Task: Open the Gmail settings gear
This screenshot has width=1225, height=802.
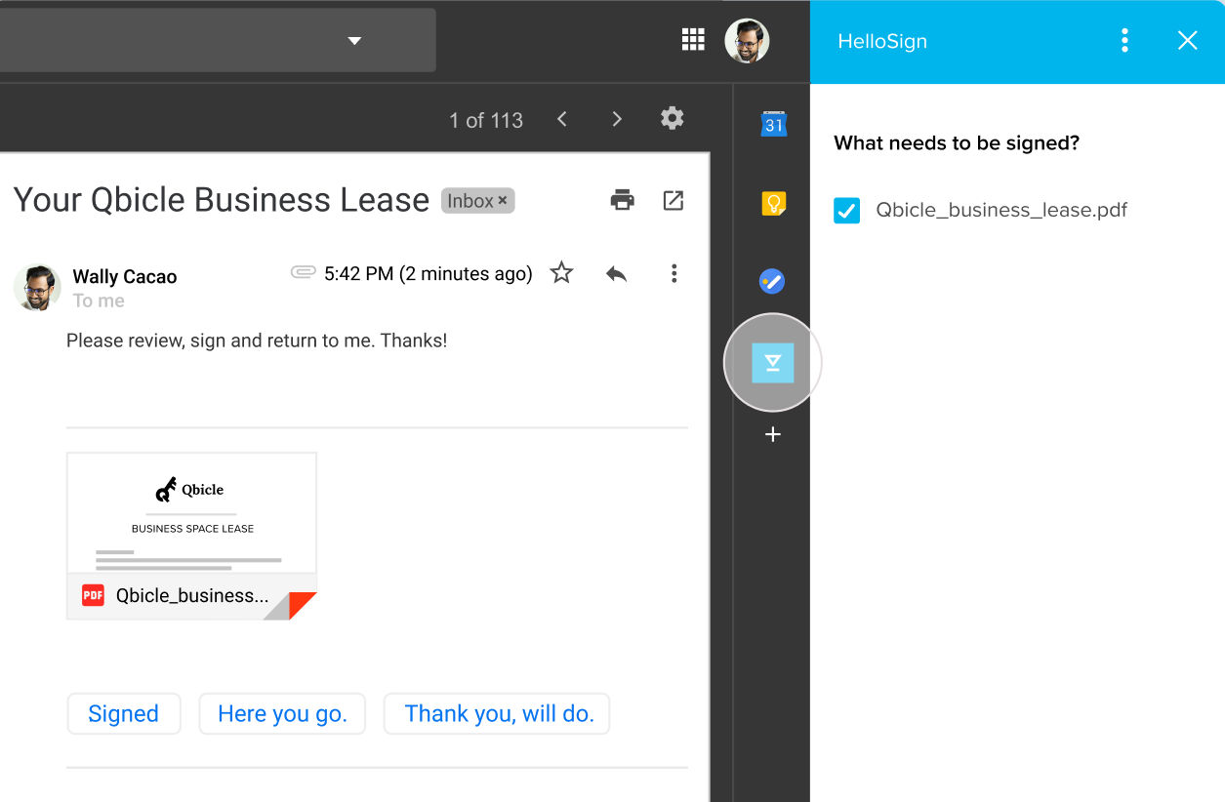Action: (673, 119)
